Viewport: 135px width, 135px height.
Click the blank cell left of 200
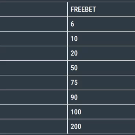[x=33, y=127]
